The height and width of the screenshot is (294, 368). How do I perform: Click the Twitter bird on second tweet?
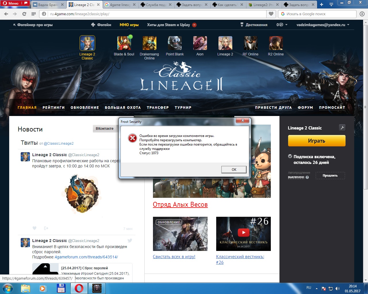click(130, 241)
